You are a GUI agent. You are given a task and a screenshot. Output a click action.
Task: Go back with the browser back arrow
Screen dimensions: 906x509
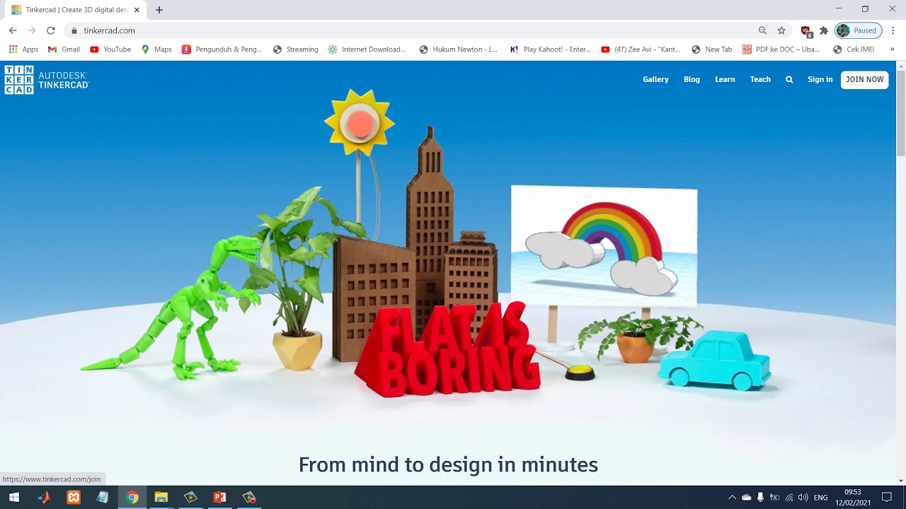(x=13, y=30)
